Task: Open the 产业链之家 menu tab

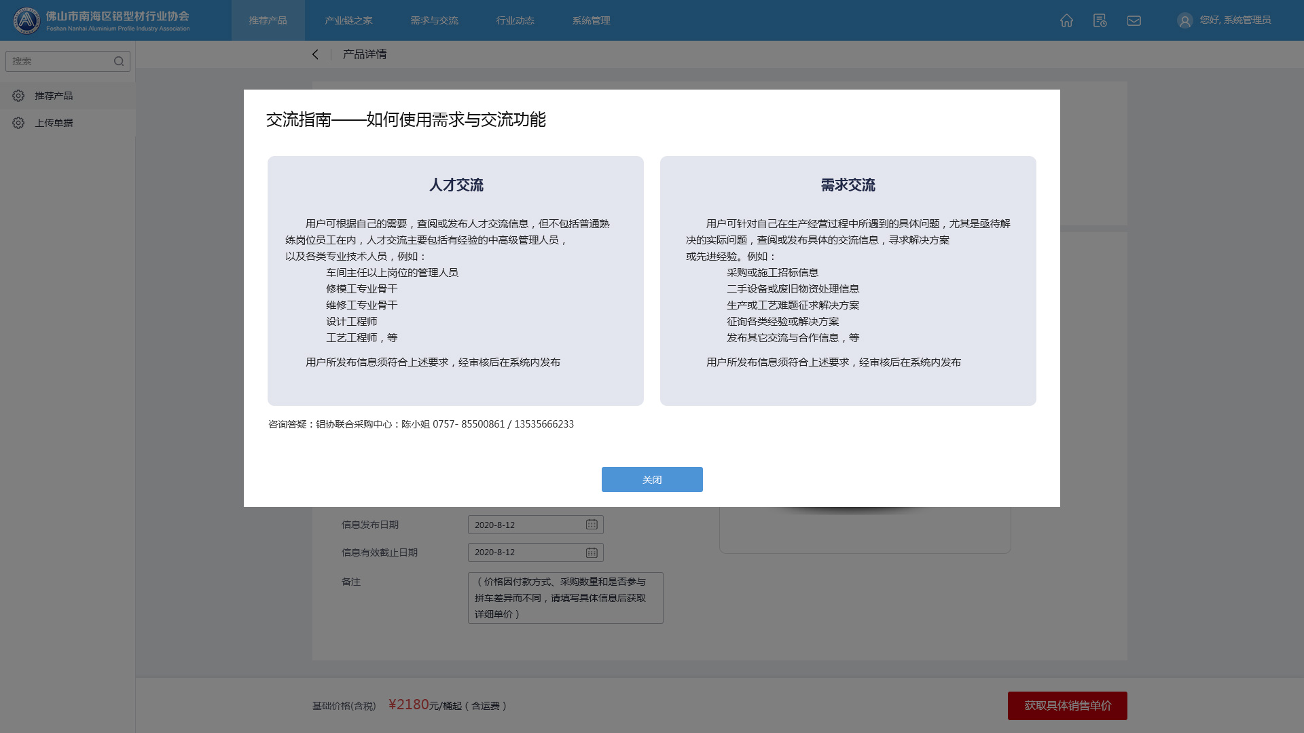Action: [x=348, y=20]
